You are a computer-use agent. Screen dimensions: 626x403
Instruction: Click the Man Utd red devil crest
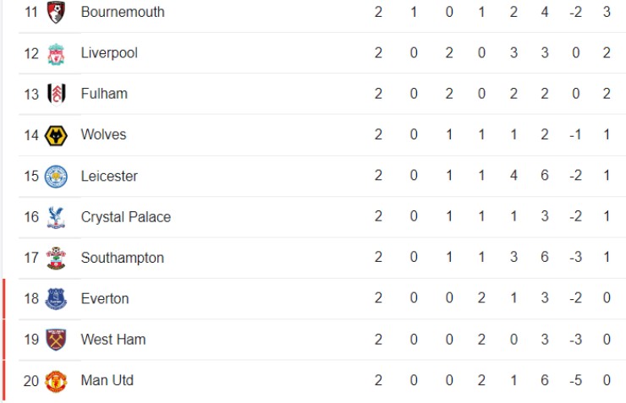[56, 381]
